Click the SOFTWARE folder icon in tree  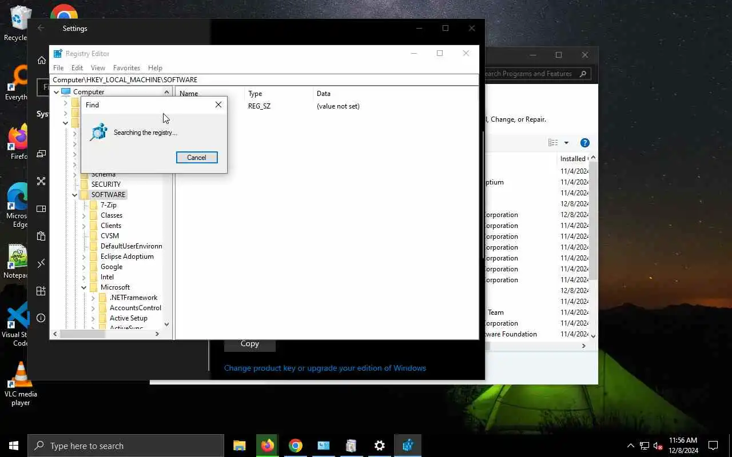[x=85, y=195]
